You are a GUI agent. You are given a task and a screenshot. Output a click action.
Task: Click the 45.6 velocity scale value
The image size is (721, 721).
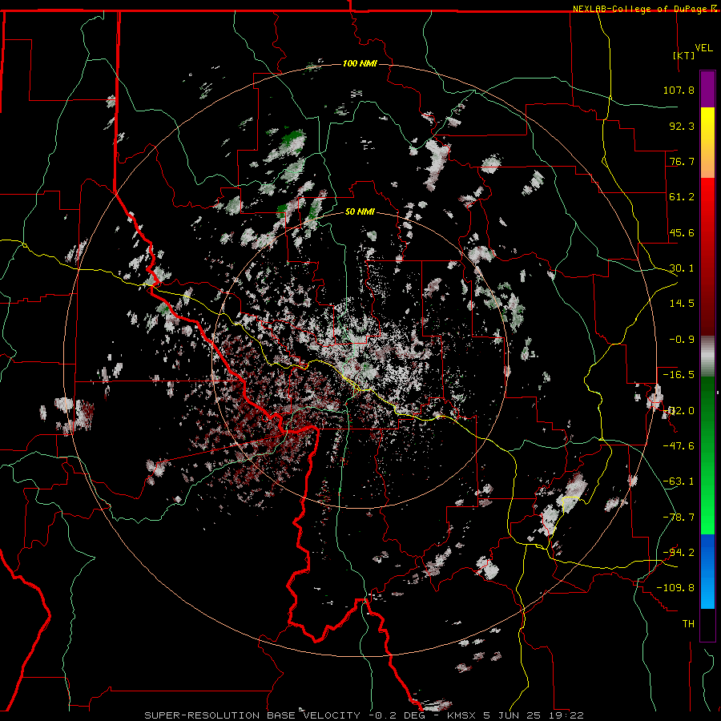pos(682,232)
